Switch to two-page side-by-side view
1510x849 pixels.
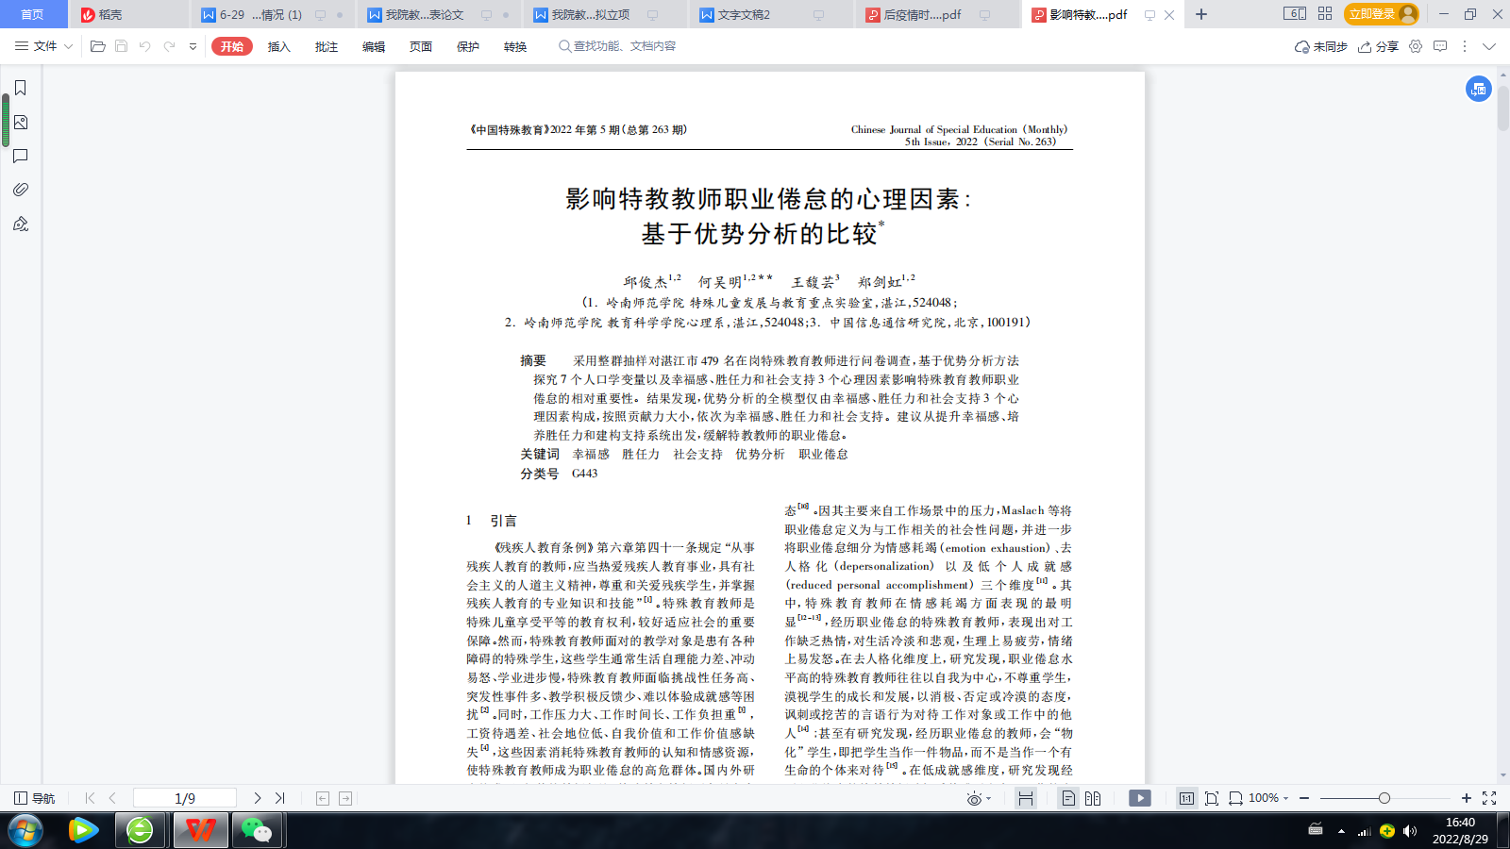tap(1093, 798)
